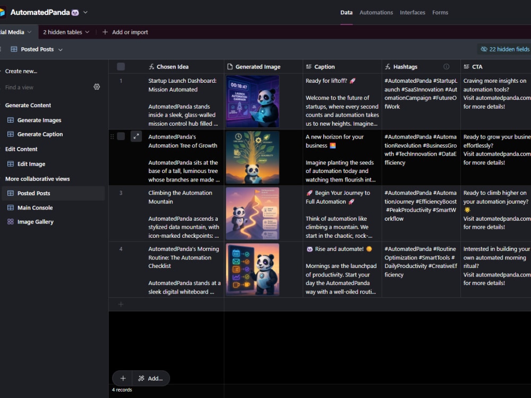Open the Edit Image view

click(x=53, y=164)
